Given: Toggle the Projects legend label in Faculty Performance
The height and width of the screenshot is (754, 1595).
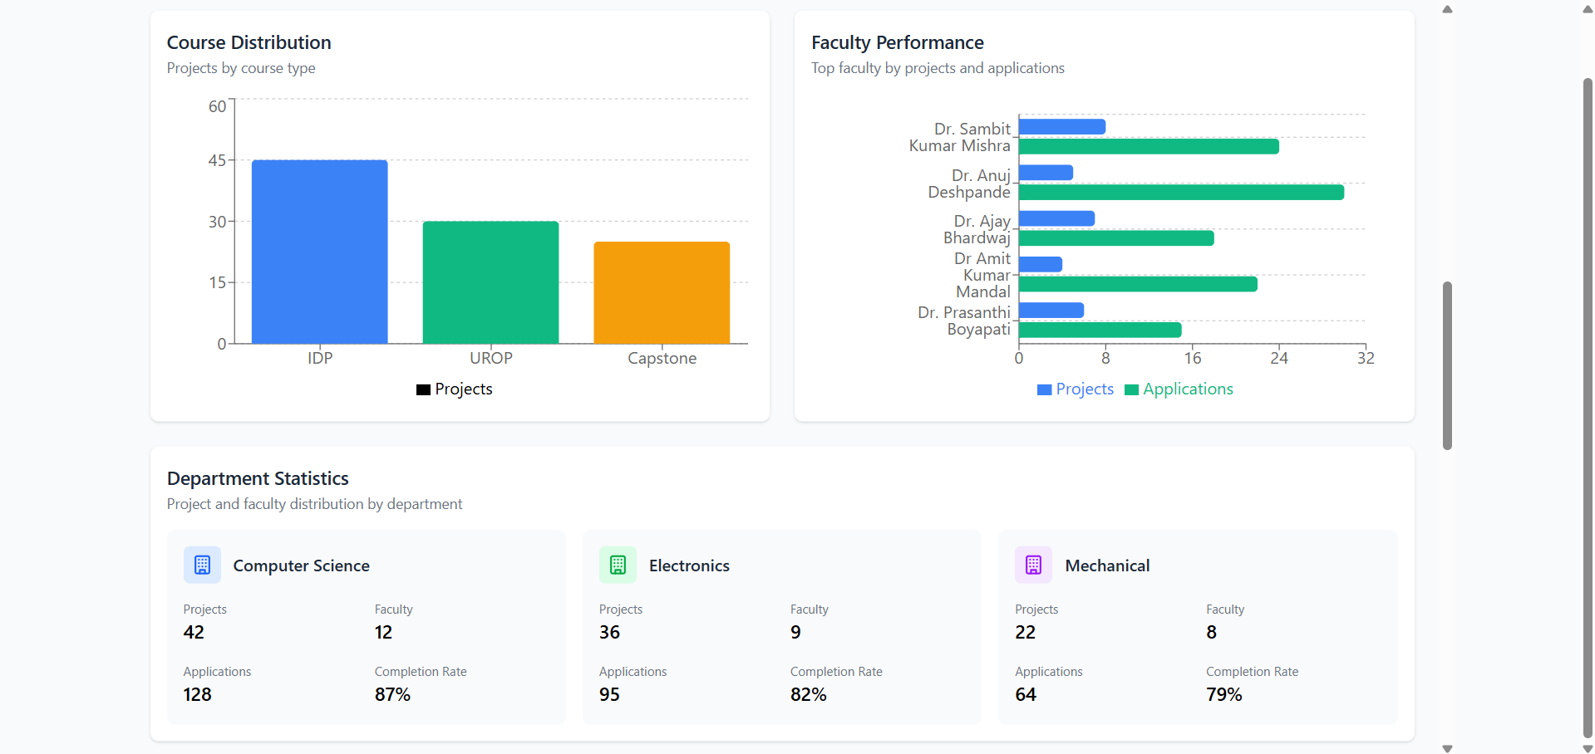Looking at the screenshot, I should pyautogui.click(x=1085, y=389).
